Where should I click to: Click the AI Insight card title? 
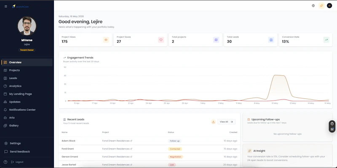tap(259, 151)
